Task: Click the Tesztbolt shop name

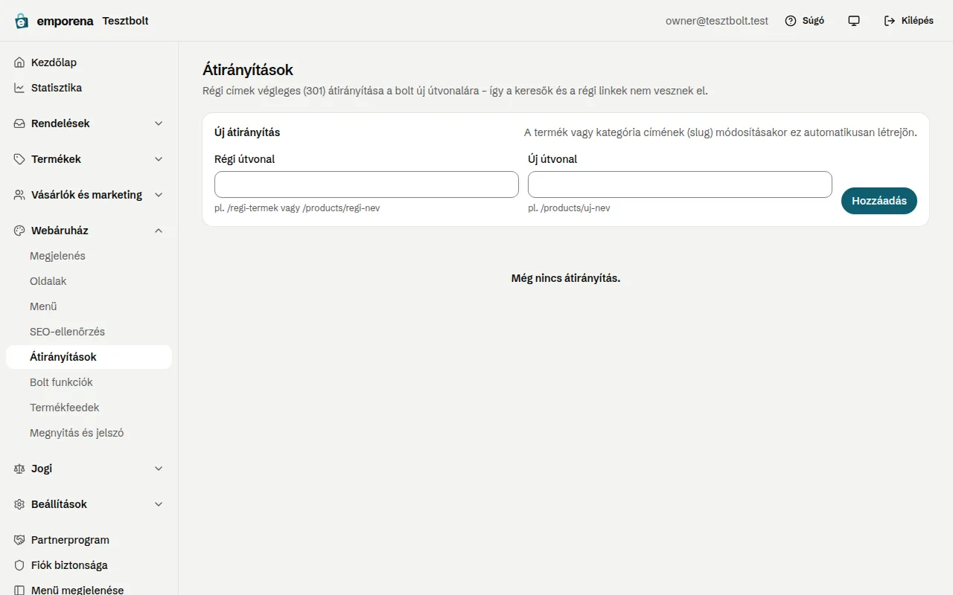Action: pyautogui.click(x=125, y=21)
